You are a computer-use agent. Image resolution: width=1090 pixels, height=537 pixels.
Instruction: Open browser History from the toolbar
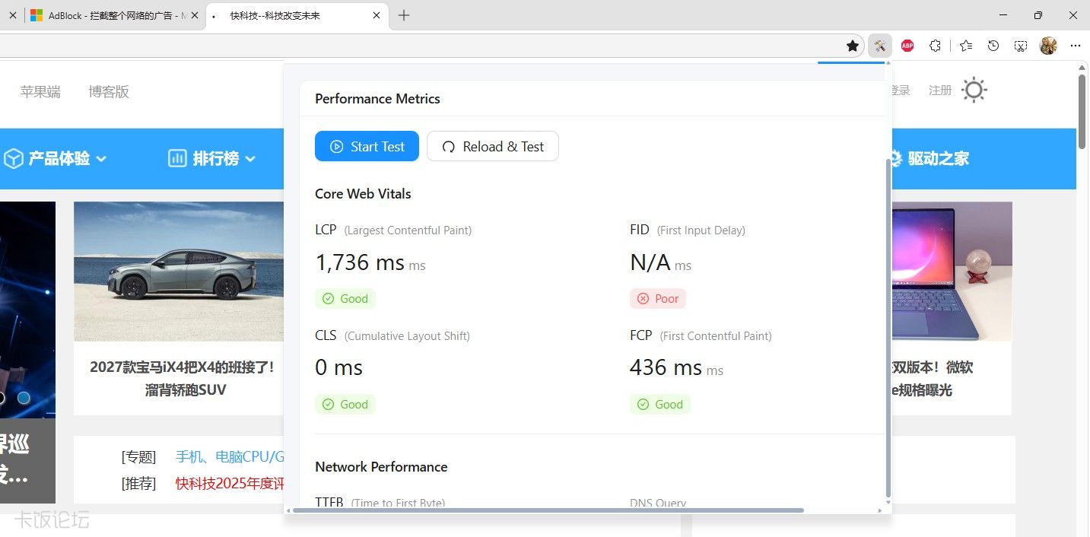click(993, 46)
